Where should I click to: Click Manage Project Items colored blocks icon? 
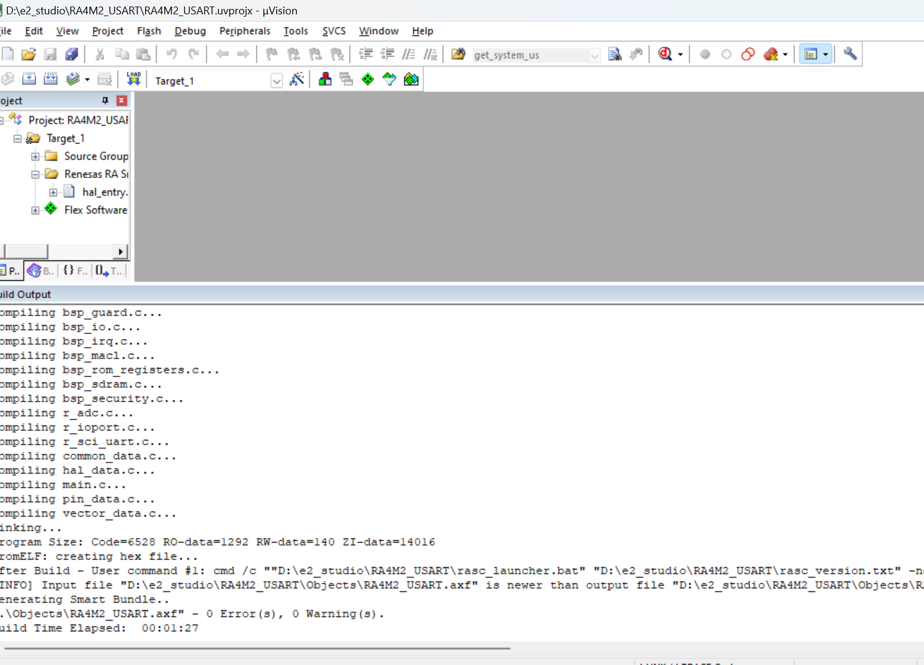325,79
